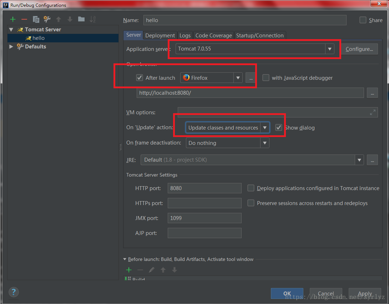This screenshot has width=389, height=304.
Task: Move before-launch task up arrow
Action: click(163, 270)
